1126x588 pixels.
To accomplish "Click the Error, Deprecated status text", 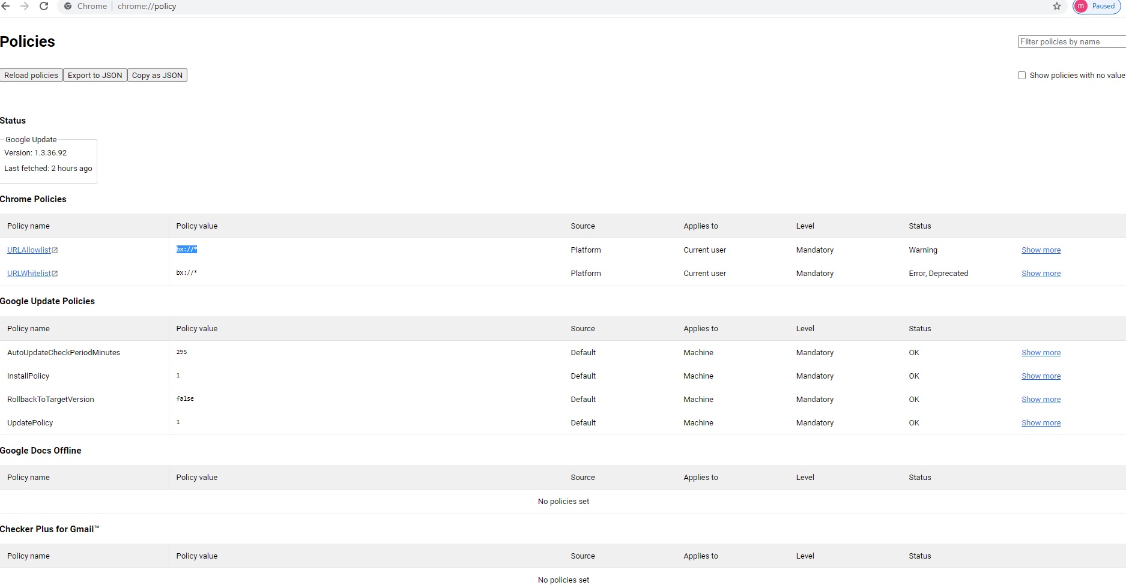I will click(939, 273).
